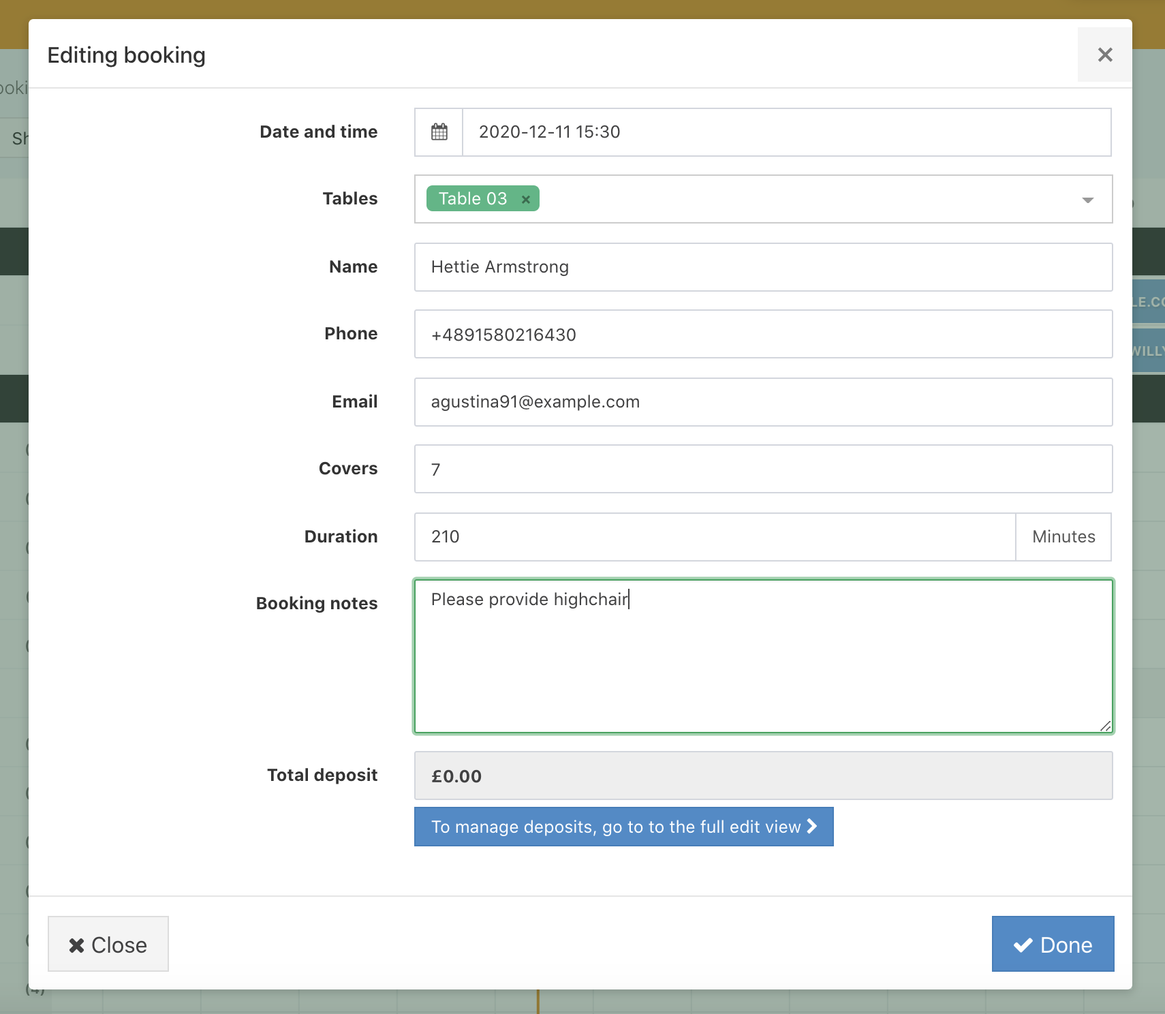The width and height of the screenshot is (1165, 1014).
Task: Click the Covers input showing 7
Action: [763, 470]
